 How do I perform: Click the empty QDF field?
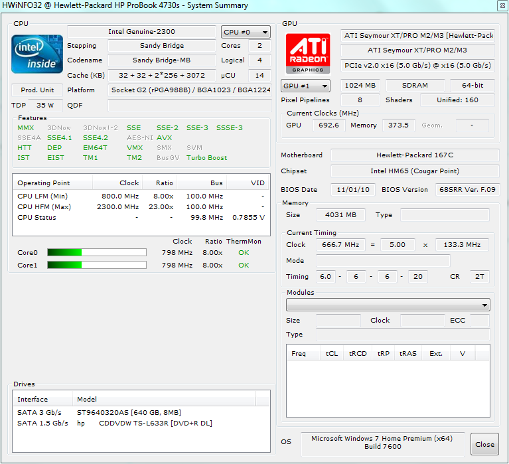(x=190, y=105)
